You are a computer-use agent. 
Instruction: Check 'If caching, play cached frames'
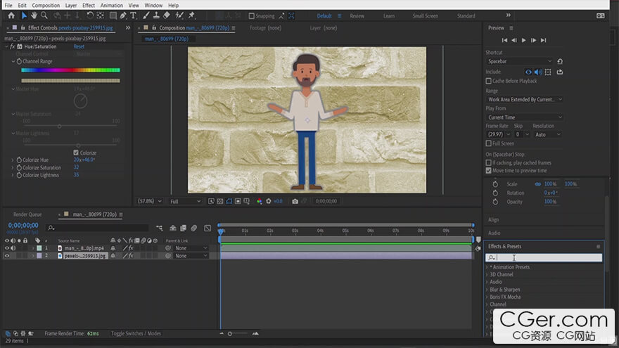488,162
